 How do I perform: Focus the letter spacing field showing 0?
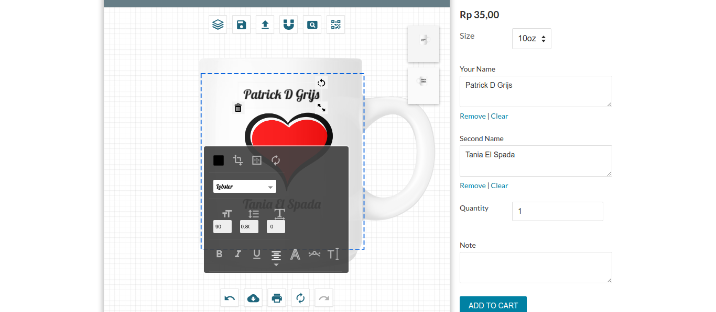pyautogui.click(x=276, y=227)
